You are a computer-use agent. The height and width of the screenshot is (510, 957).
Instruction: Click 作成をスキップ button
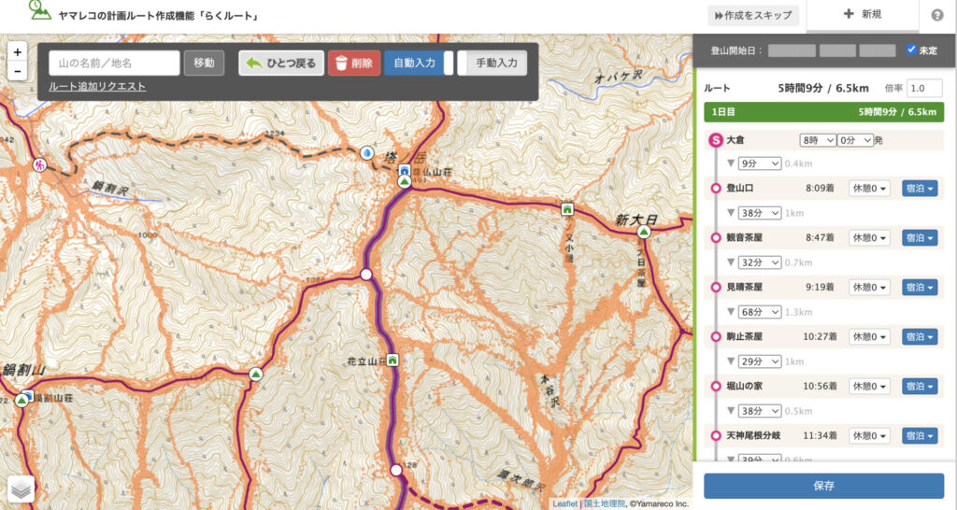point(753,15)
